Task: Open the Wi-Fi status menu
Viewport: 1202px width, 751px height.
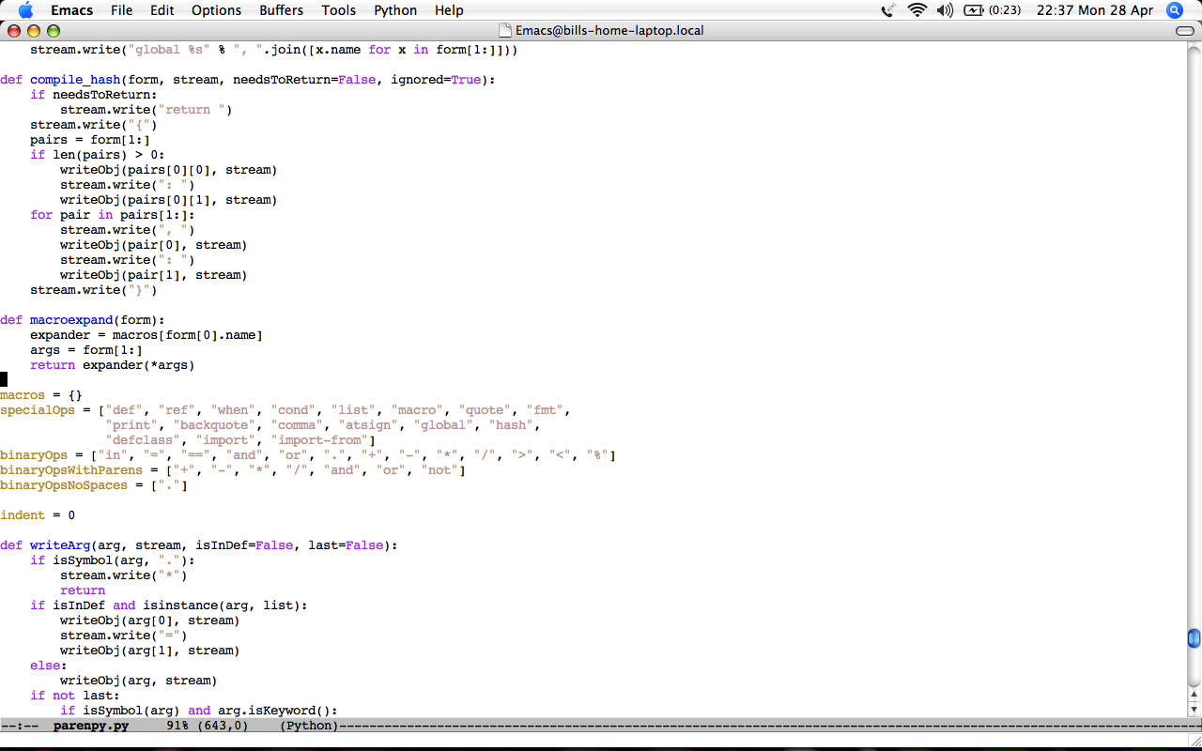Action: coord(917,10)
